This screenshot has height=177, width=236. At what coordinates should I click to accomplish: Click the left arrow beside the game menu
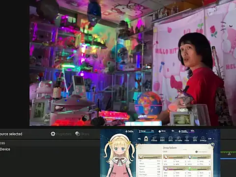point(139,139)
